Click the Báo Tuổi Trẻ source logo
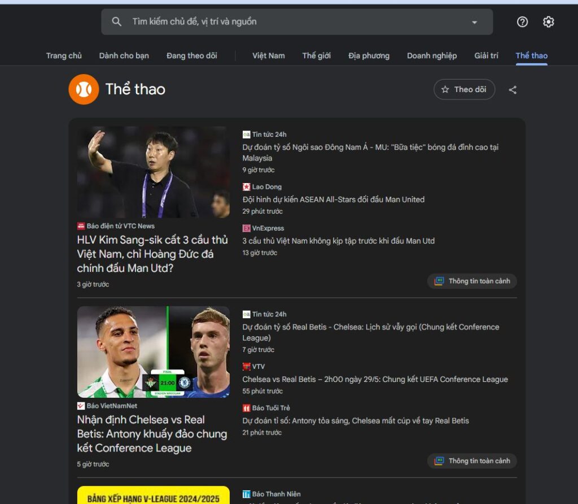This screenshot has height=504, width=578. pos(246,408)
